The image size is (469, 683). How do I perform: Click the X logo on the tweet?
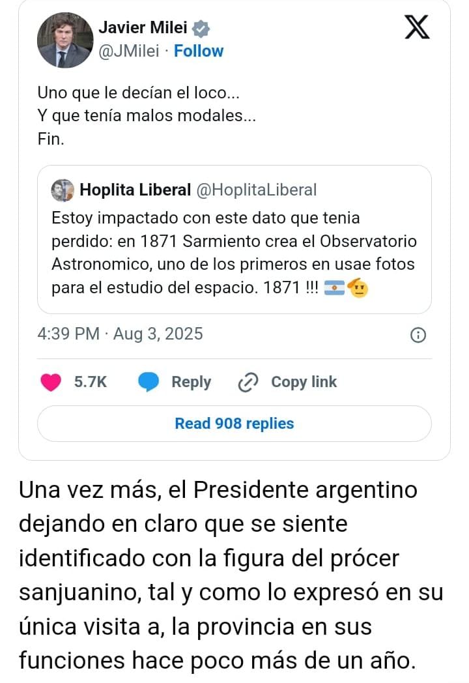point(417,27)
